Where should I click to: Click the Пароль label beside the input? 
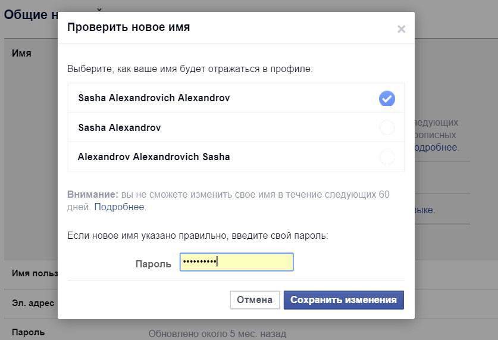point(153,263)
